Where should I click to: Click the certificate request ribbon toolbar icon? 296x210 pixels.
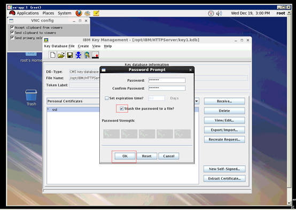tap(87, 55)
